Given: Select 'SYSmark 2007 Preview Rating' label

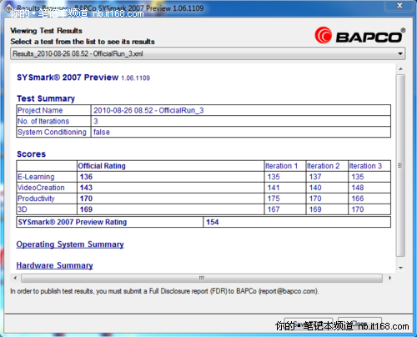Looking at the screenshot, I should pyautogui.click(x=73, y=222).
